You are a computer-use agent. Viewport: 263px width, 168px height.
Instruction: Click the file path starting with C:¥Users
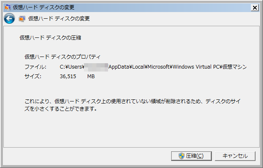pyautogui.click(x=153, y=67)
